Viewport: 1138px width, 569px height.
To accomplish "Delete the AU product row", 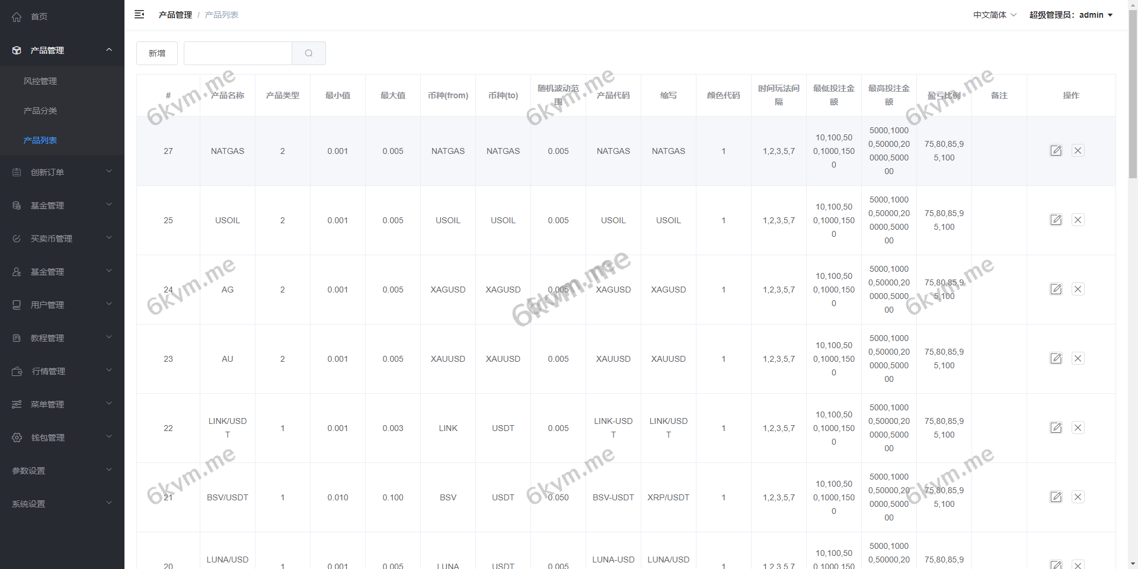I will pyautogui.click(x=1078, y=358).
